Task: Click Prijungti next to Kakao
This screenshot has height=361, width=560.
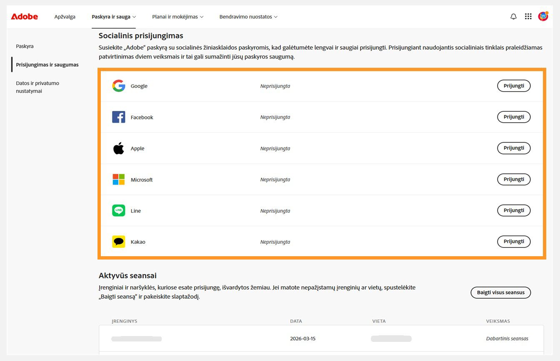Action: 514,242
